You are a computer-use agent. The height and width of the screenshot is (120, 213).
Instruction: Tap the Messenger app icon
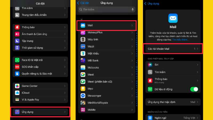(x=83, y=95)
